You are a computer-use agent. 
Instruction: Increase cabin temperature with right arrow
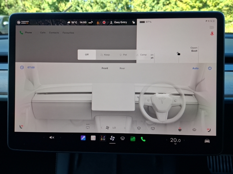(x=184, y=140)
